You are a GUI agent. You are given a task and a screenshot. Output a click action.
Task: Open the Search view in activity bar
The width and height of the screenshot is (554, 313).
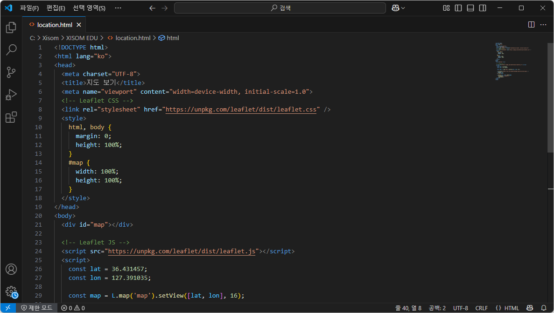click(11, 50)
